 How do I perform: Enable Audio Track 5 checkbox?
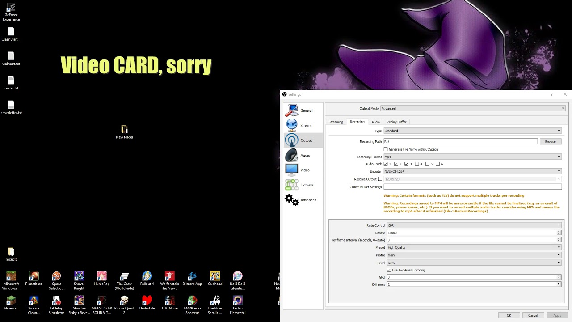pos(428,164)
